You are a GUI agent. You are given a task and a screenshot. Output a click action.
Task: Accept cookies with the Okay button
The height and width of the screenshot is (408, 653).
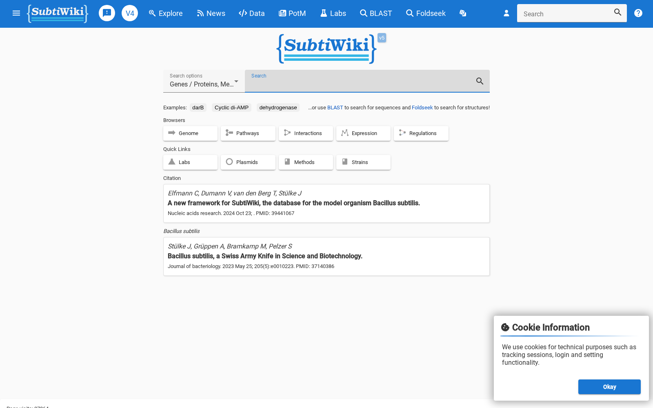(x=609, y=387)
